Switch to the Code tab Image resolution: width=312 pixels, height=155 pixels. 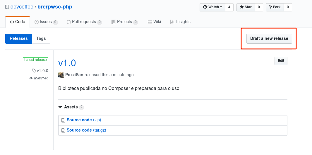18,22
